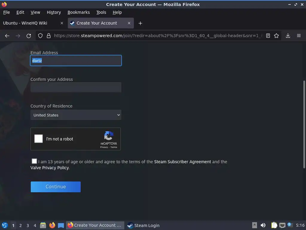Click the Confirm your Address field

[76, 87]
